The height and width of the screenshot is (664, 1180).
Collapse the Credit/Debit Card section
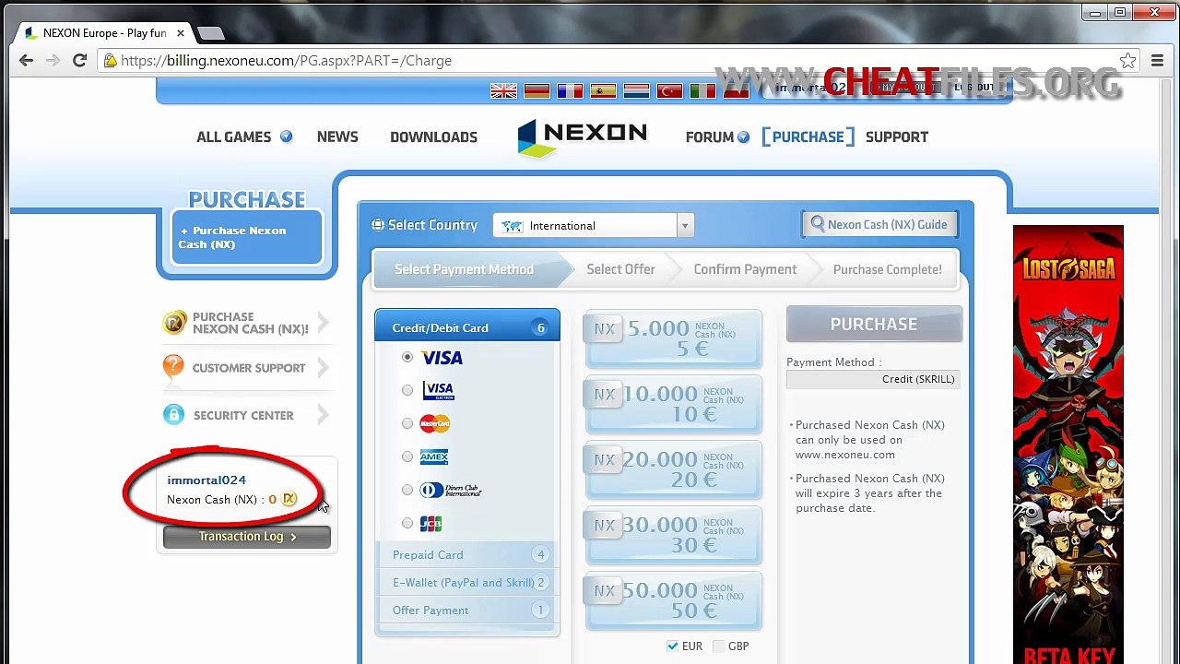[x=466, y=327]
